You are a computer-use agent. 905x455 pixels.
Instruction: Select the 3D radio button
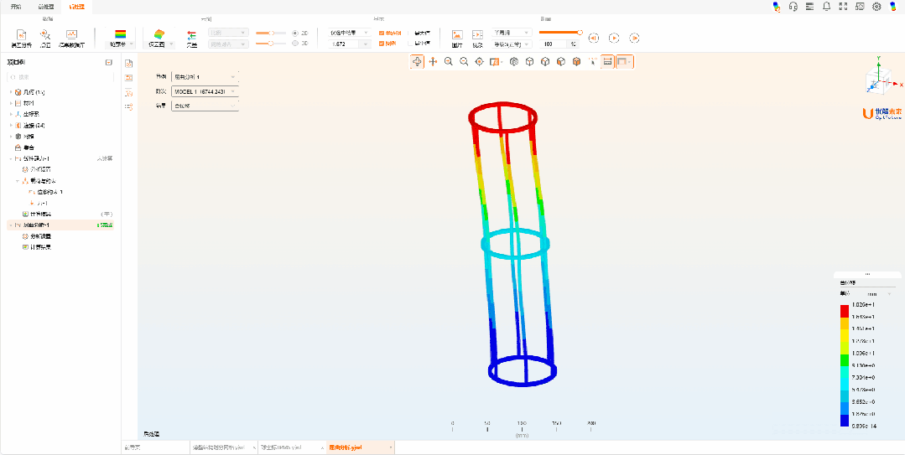click(x=294, y=43)
